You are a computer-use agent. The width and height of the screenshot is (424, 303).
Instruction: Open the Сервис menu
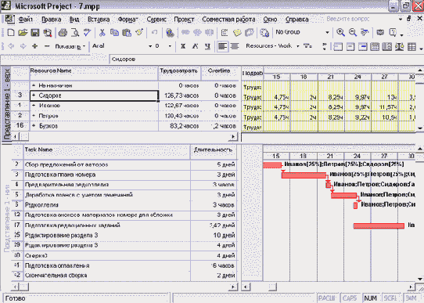point(156,20)
